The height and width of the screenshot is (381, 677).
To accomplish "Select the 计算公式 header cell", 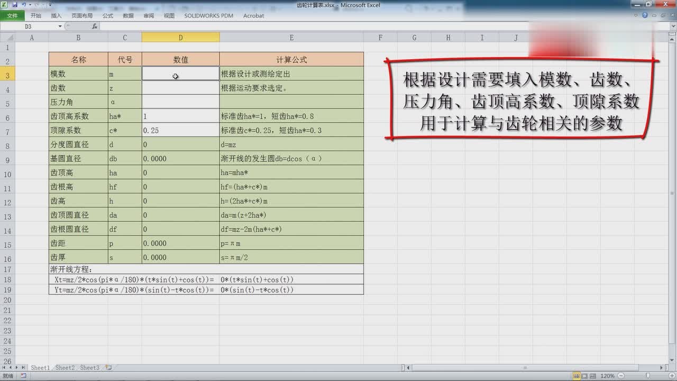I will point(291,59).
